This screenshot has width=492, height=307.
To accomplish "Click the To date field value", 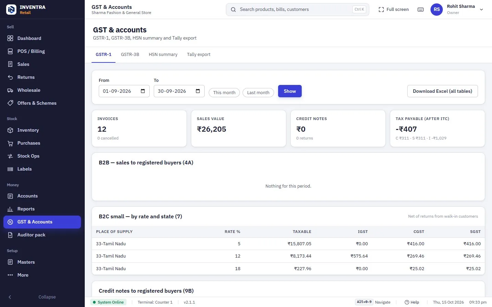I will (x=172, y=91).
